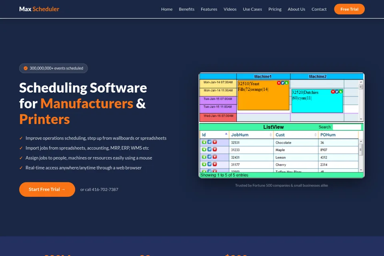Click the red delete icon on the Yeast job

[279, 83]
